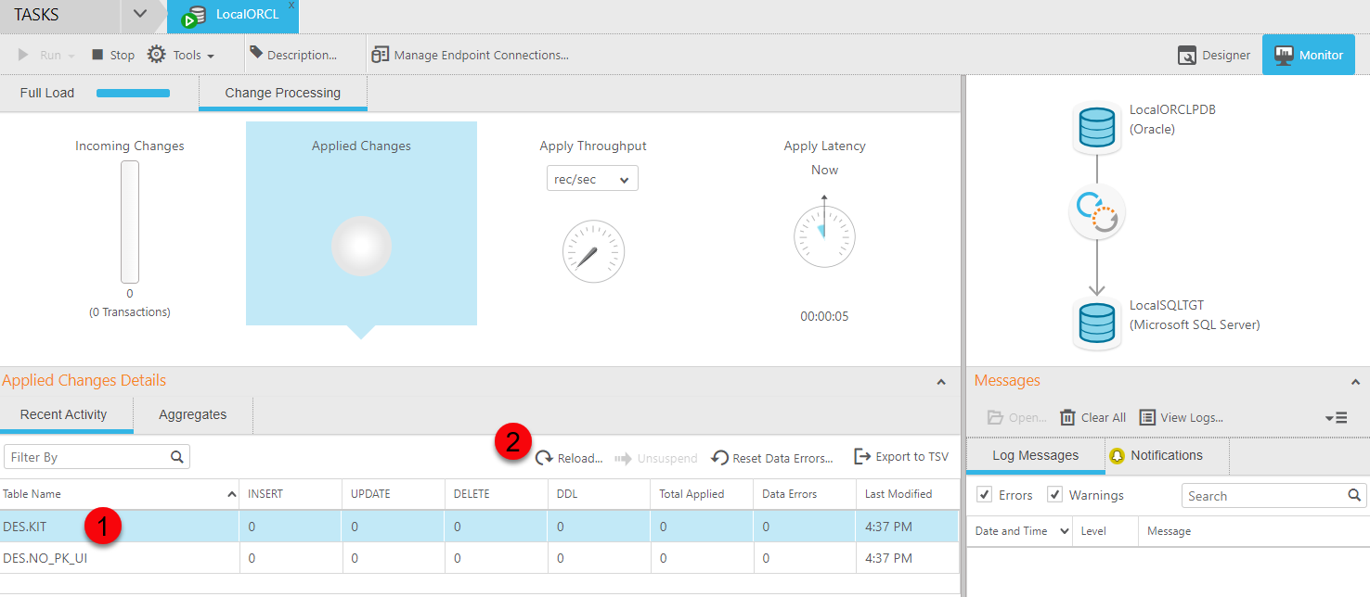Collapse the Applied Changes Details section
This screenshot has height=597, width=1370.
click(x=941, y=381)
